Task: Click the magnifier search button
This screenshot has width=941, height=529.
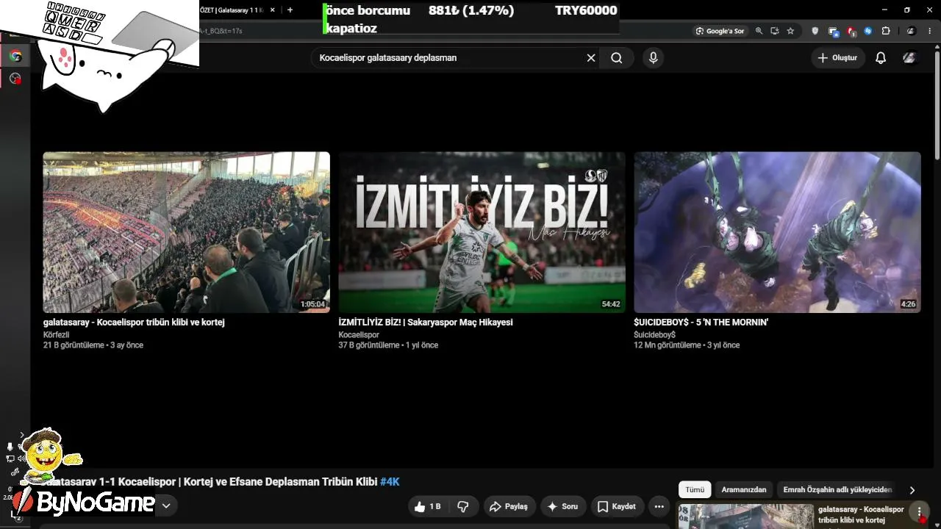Action: pyautogui.click(x=617, y=58)
